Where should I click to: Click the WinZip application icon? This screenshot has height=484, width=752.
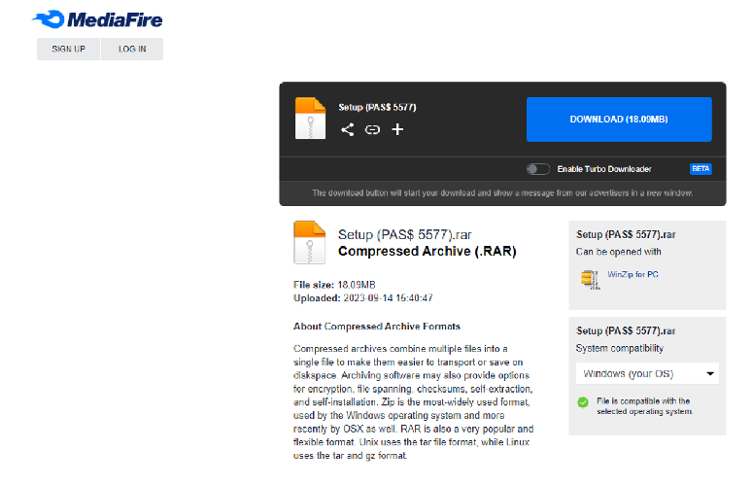tap(589, 280)
